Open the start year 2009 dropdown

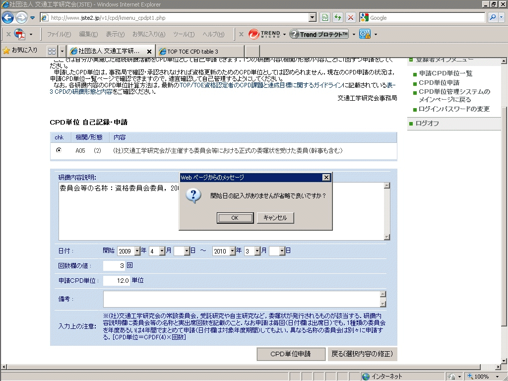(137, 251)
